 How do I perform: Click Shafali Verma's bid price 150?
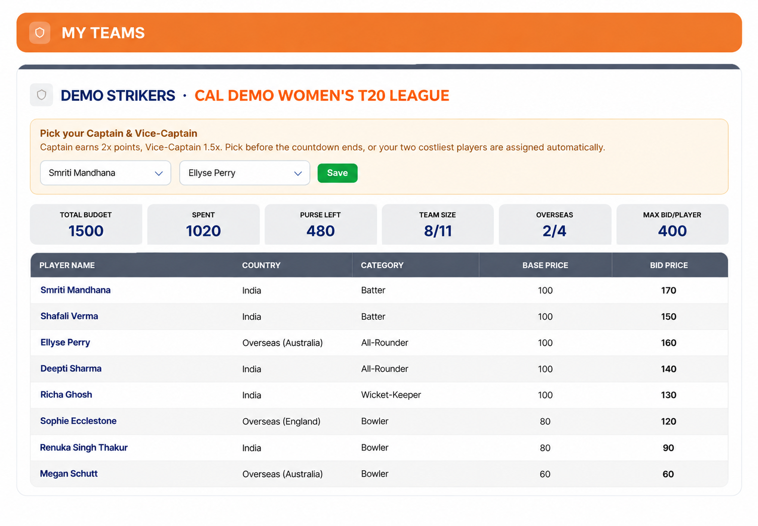pyautogui.click(x=668, y=317)
